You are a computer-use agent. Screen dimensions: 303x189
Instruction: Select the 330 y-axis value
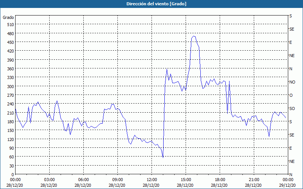11,77
